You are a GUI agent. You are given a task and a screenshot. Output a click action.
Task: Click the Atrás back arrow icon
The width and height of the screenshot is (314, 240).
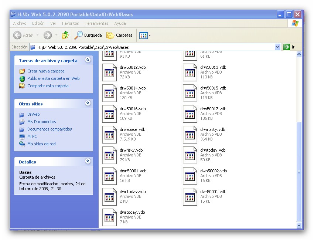(17, 35)
